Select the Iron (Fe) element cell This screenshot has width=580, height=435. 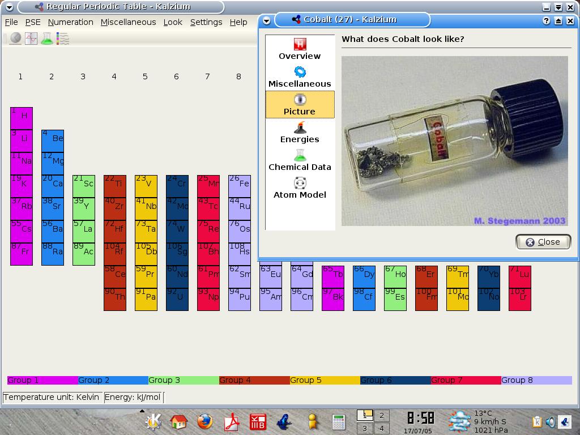240,186
